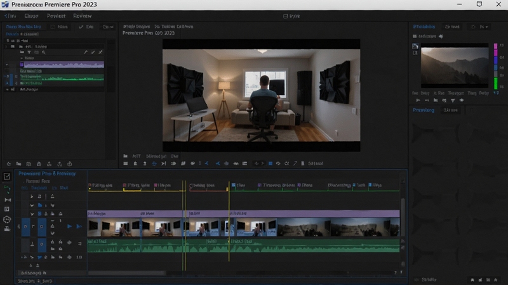Collapse the chevron above the purple project clip
Screen dimensions: 508x285
(x=22, y=58)
